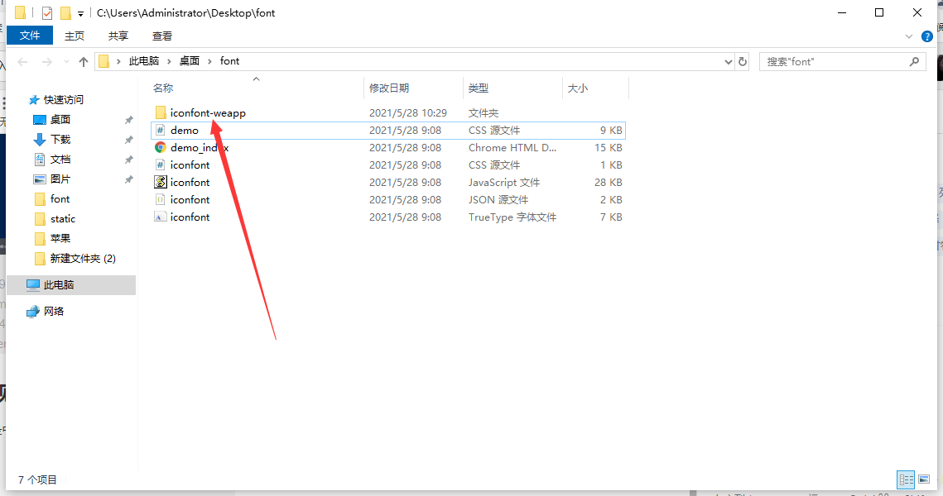Screen dimensions: 943x496
Task: Click the pin icon beside 图片
Action: coord(128,179)
